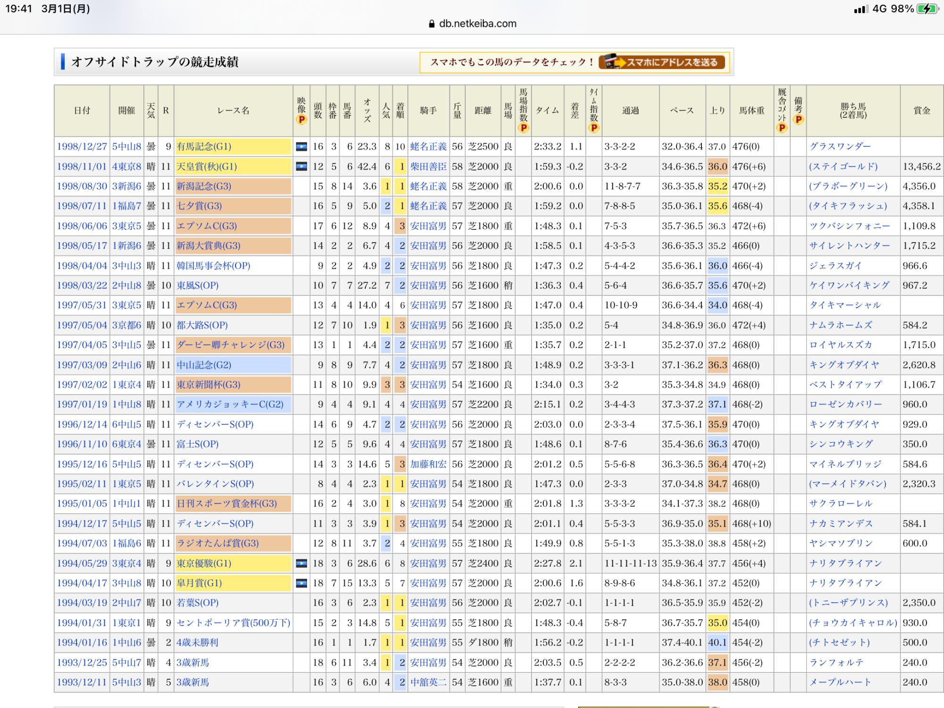Open jockey 加藤和宏 link
This screenshot has width=944, height=708.
tap(428, 464)
